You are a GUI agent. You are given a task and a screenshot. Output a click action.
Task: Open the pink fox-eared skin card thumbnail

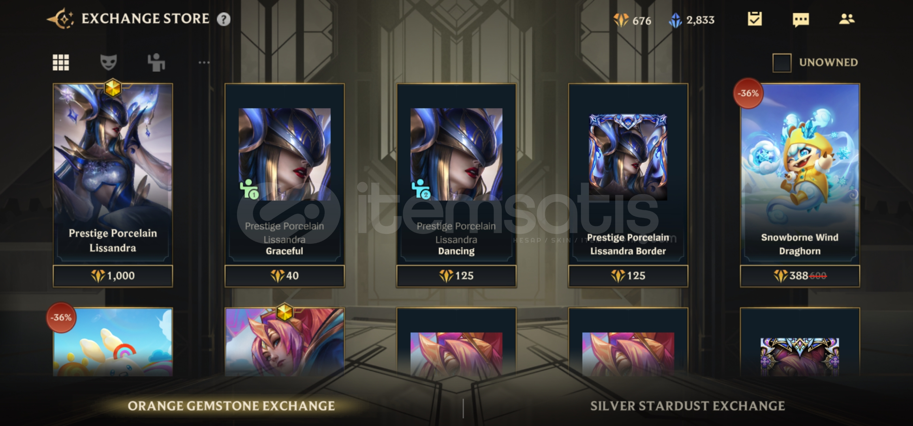click(x=285, y=342)
